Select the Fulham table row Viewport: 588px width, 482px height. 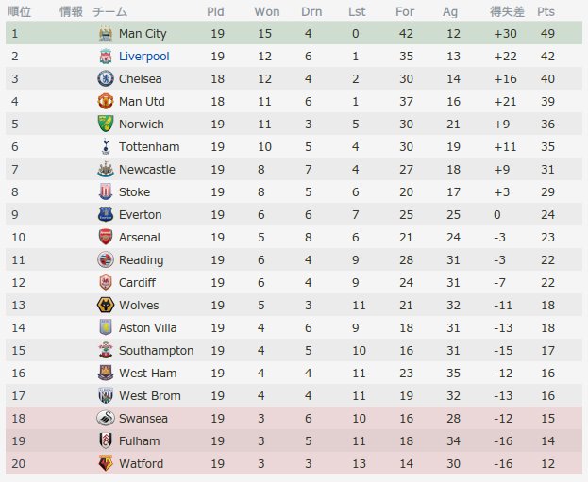[x=294, y=440]
